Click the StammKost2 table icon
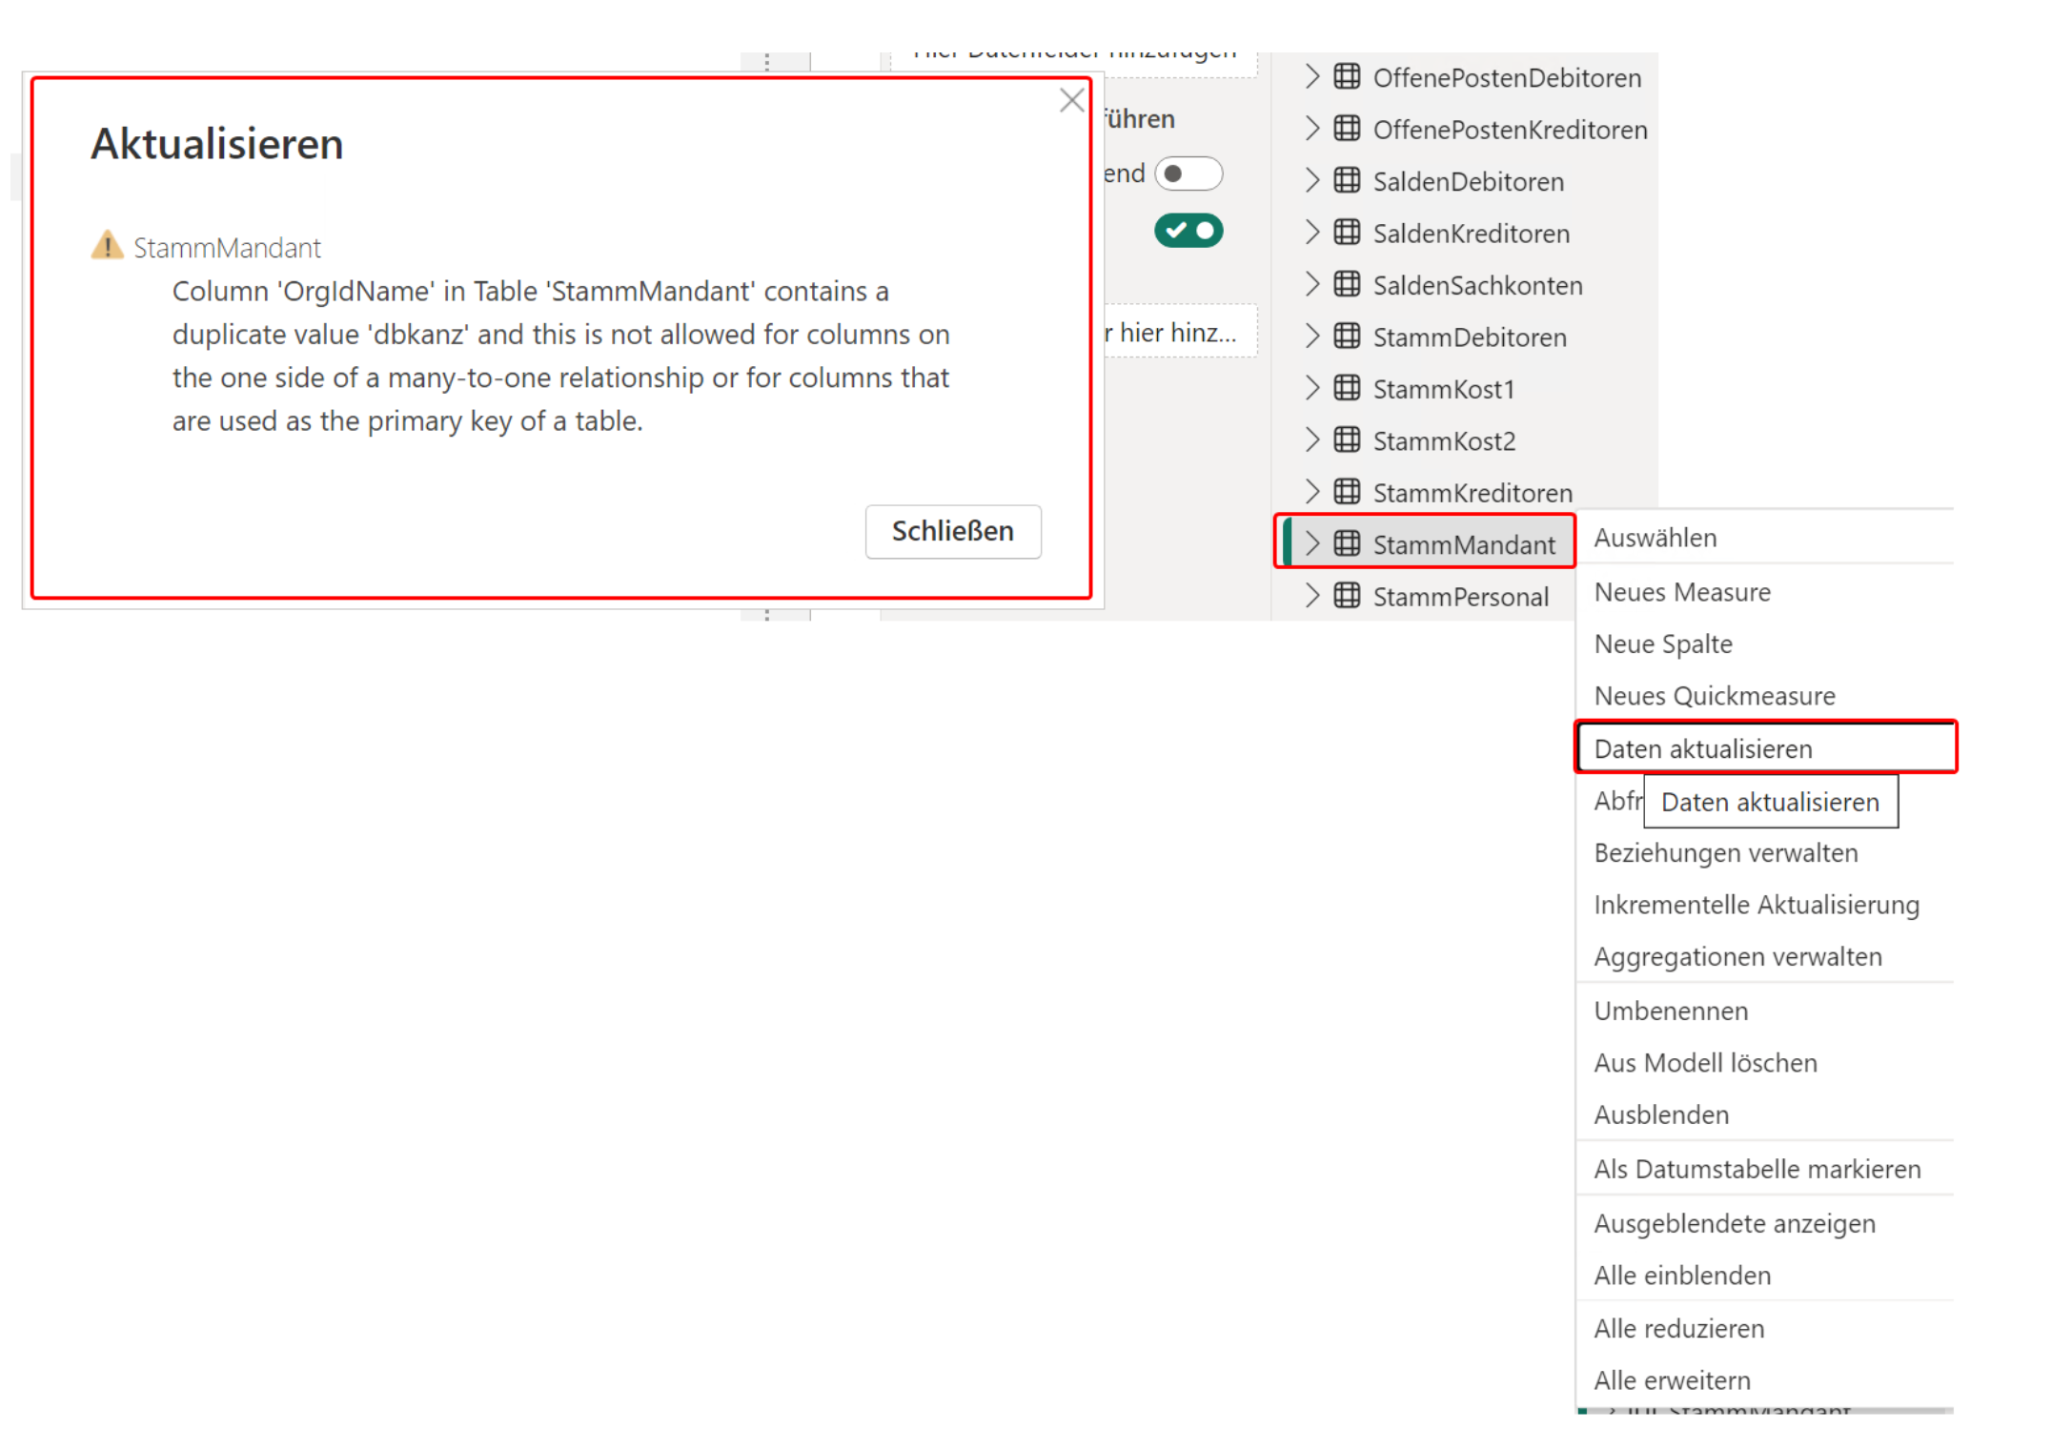2072x1450 pixels. tap(1347, 440)
